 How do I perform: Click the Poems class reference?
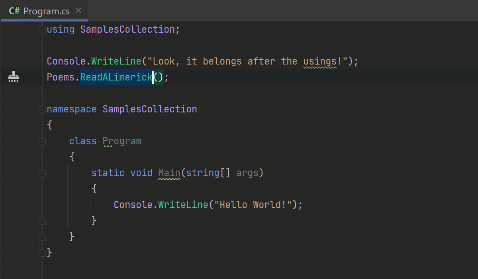[x=61, y=77]
